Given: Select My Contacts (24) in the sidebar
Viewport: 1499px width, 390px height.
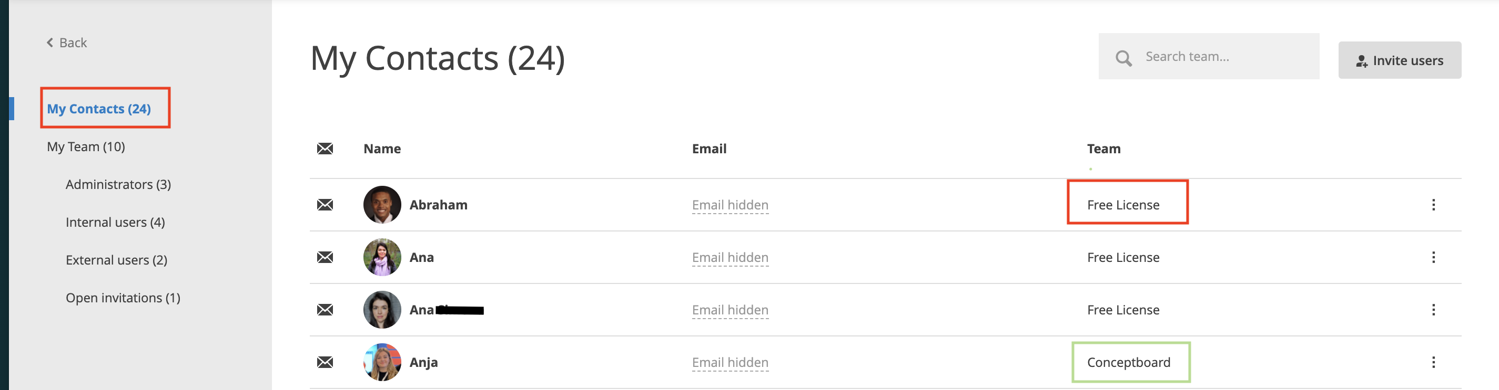Looking at the screenshot, I should (99, 109).
